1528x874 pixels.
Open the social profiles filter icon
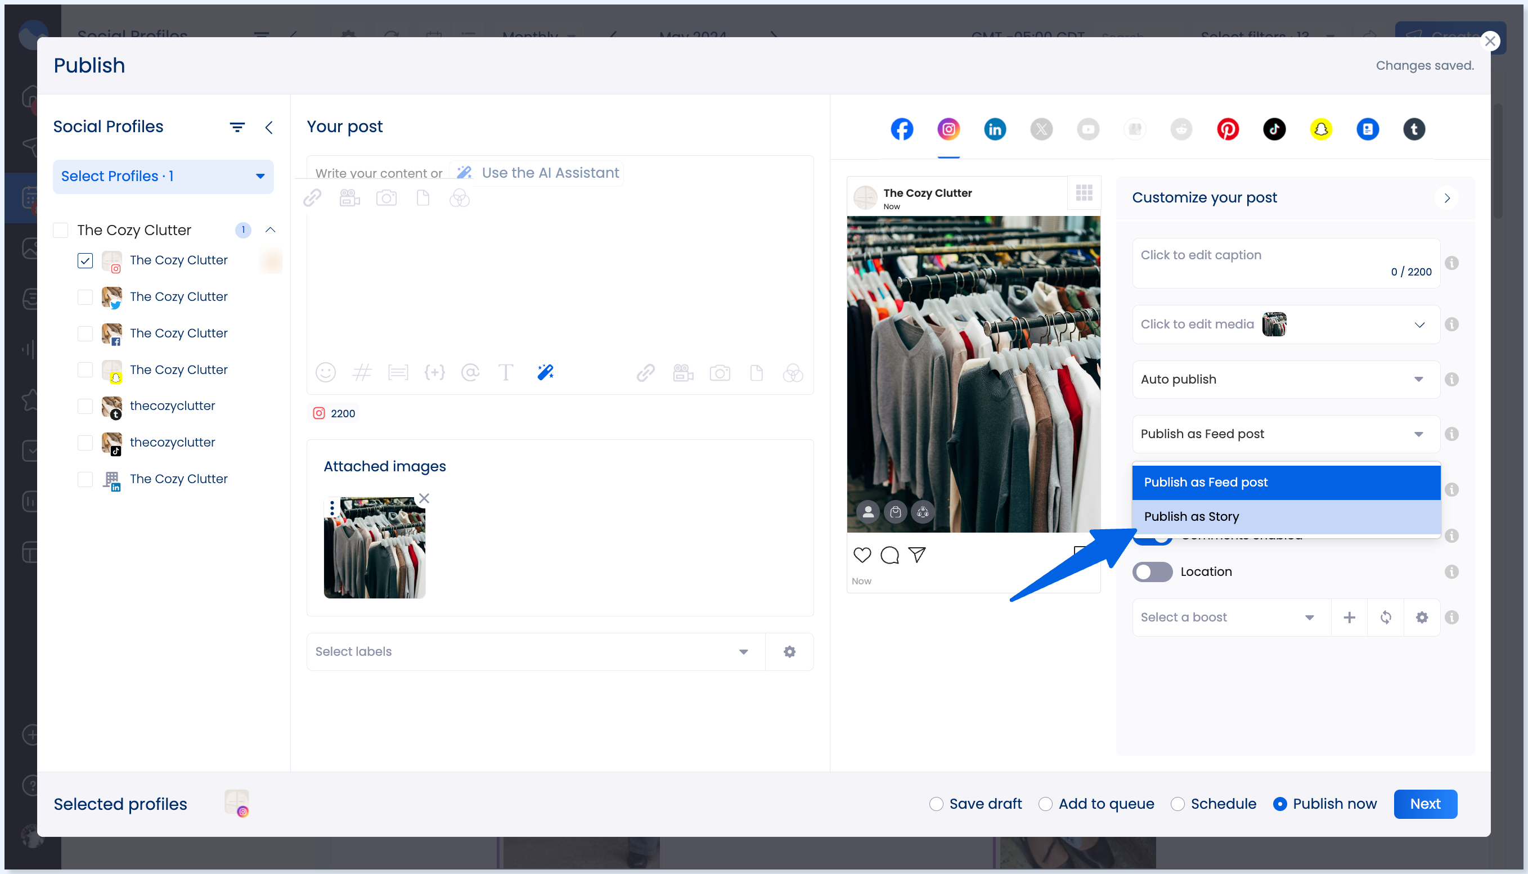coord(237,127)
